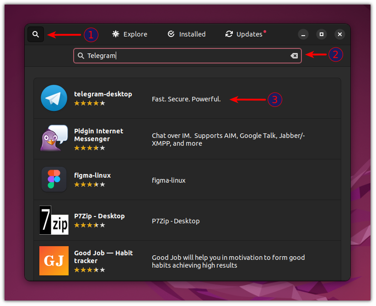Select the telegram-desktop title

[x=103, y=94]
